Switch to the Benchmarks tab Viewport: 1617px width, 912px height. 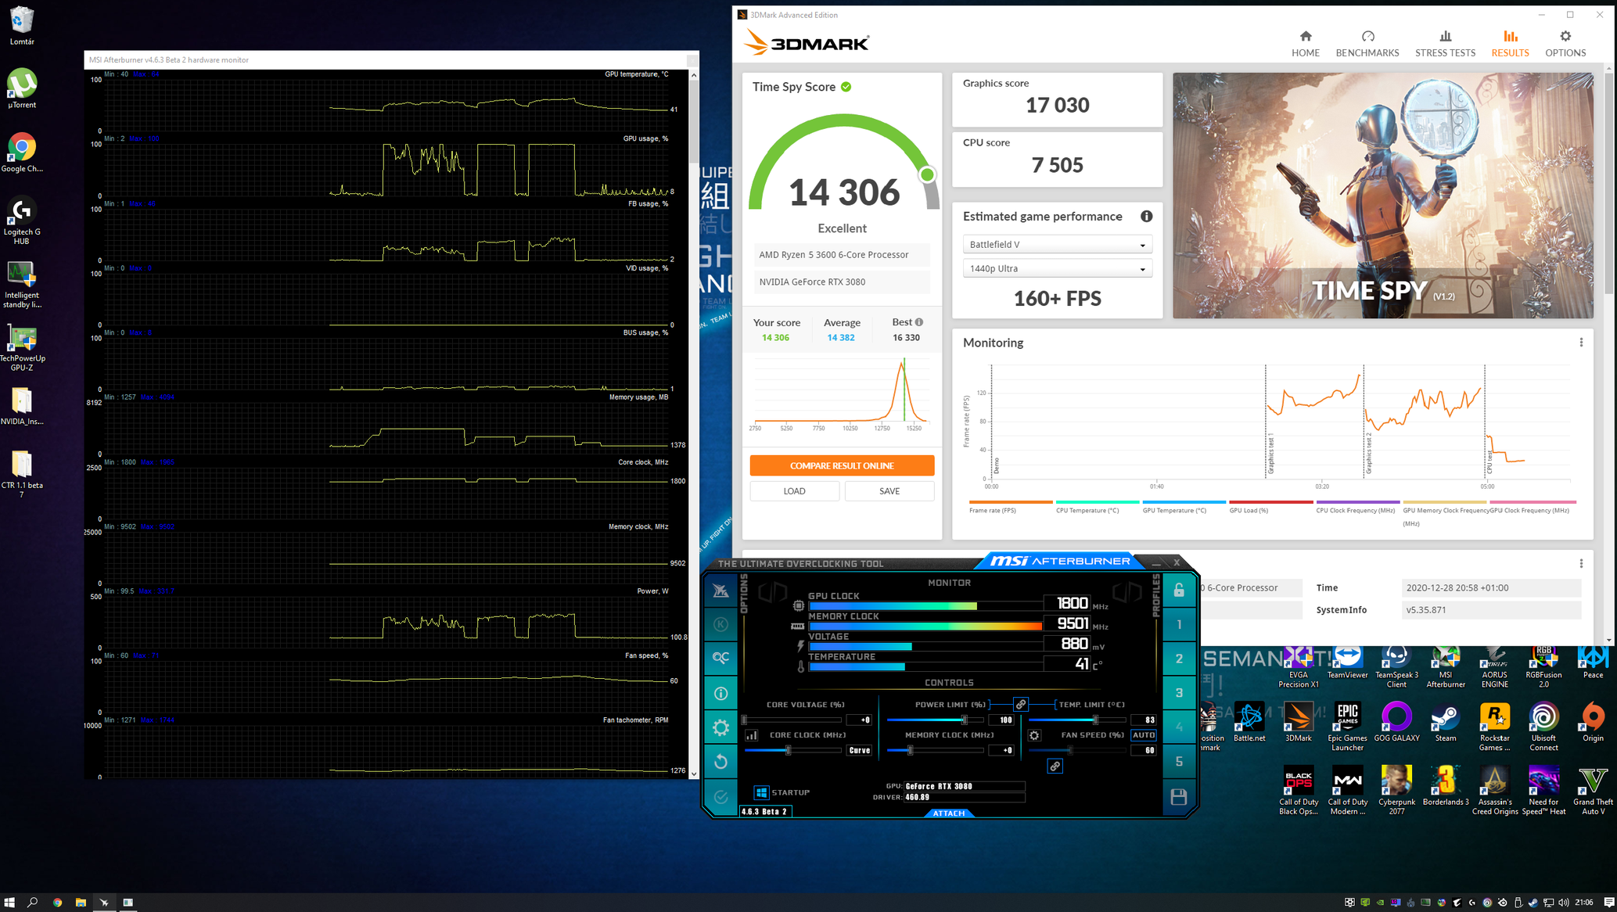pos(1367,44)
